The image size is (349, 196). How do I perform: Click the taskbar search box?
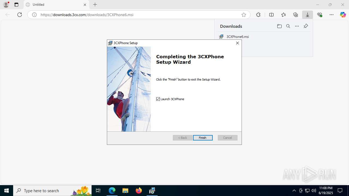pyautogui.click(x=52, y=191)
